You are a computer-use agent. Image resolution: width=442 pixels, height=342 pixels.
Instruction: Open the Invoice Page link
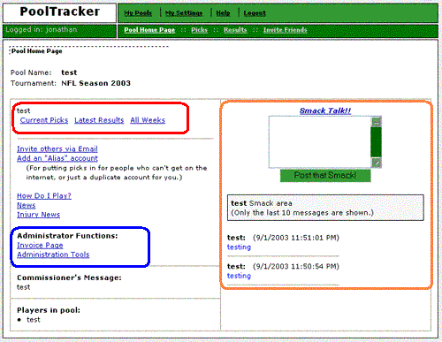pyautogui.click(x=40, y=246)
